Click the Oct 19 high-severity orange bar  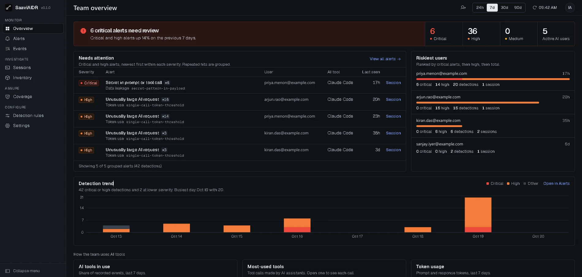478,212
